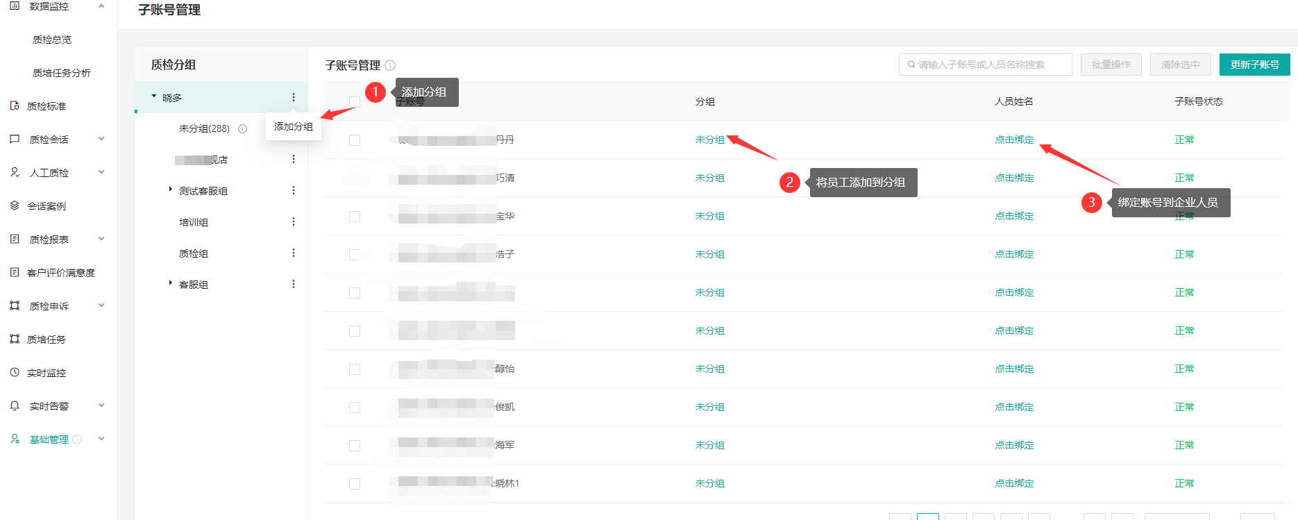The width and height of the screenshot is (1298, 520).
Task: Tick the checkbox for the 浩子 row
Action: (x=355, y=255)
